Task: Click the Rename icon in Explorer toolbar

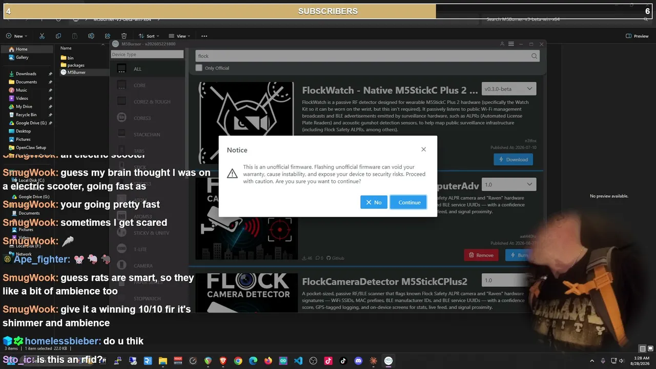Action: [91, 36]
